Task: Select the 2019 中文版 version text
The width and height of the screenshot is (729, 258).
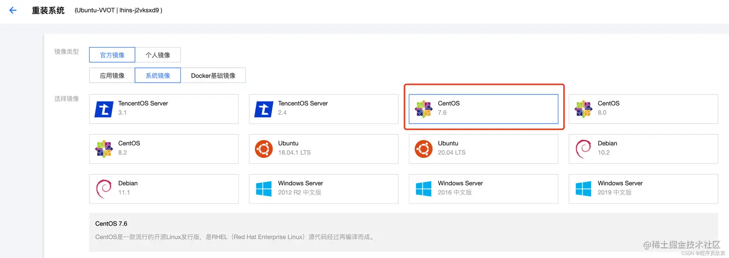Action: pos(615,193)
